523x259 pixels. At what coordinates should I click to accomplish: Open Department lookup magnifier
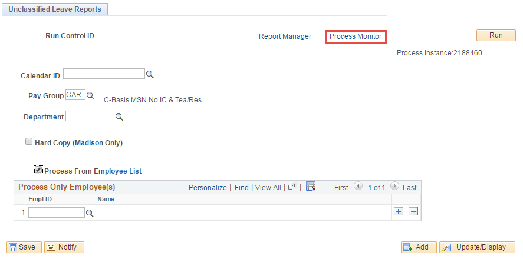(x=120, y=117)
